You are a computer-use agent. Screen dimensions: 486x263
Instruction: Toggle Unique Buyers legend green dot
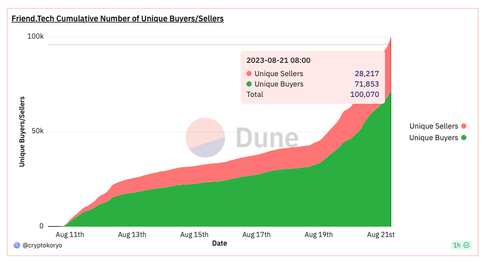pos(463,137)
